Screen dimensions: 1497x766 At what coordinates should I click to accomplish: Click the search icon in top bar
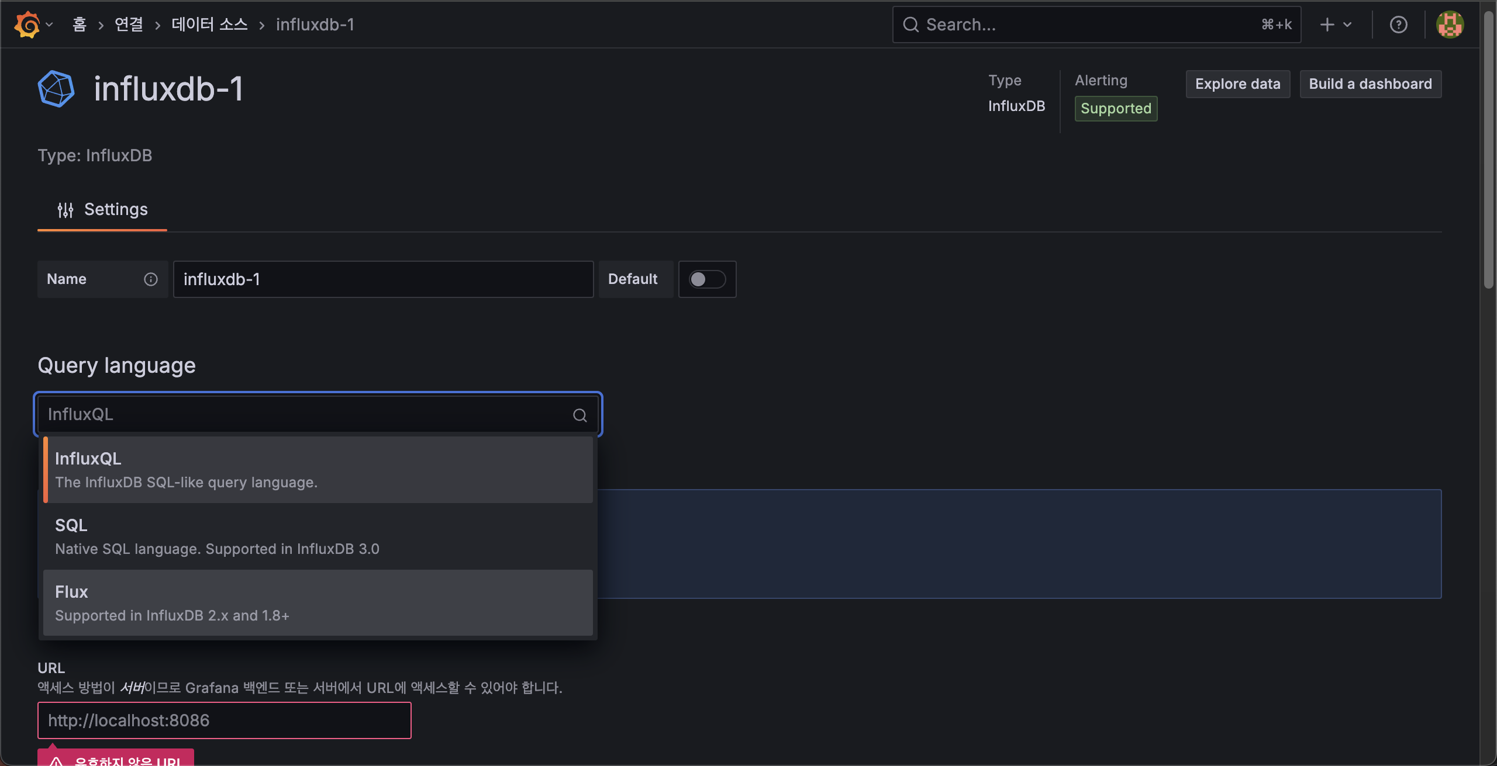[x=910, y=25]
